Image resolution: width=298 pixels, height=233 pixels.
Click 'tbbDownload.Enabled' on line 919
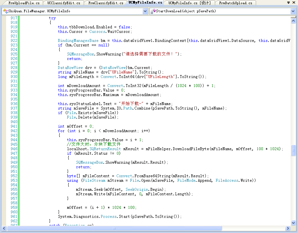91,27
